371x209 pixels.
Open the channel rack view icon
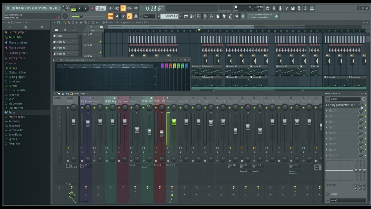[199, 16]
